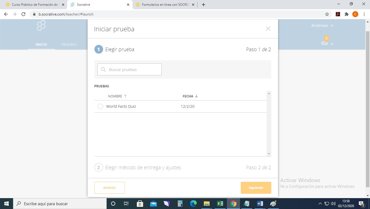
Task: Click the Siguiente button
Action: click(x=256, y=188)
